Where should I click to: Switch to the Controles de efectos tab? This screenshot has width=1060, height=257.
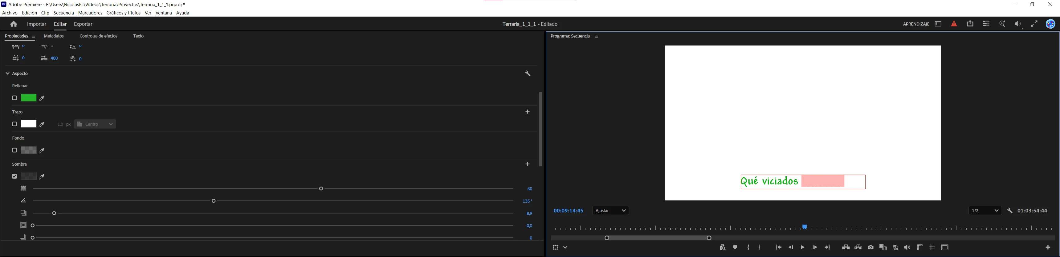pyautogui.click(x=98, y=37)
